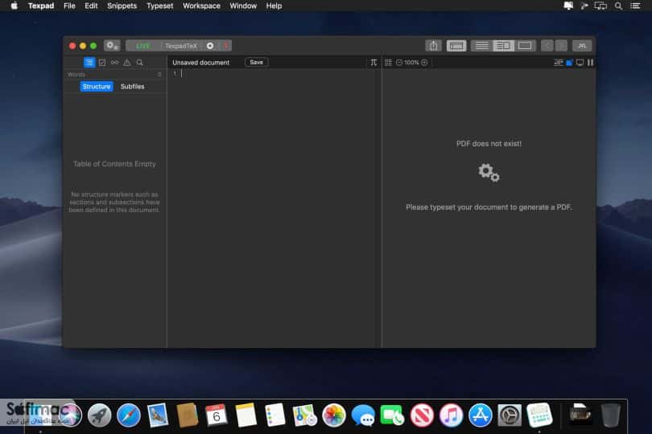
Task: Click the display screen icon in PDF bar
Action: (x=580, y=63)
